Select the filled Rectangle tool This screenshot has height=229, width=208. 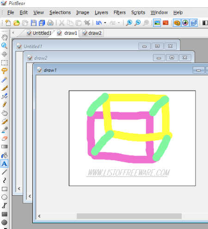4,214
